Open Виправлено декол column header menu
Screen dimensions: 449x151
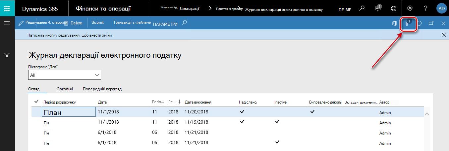pyautogui.click(x=325, y=102)
